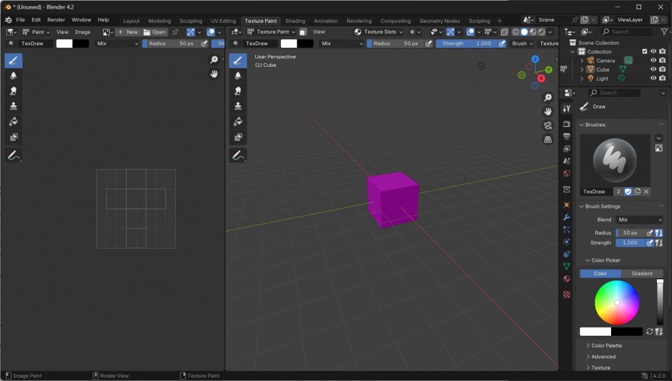The width and height of the screenshot is (672, 381).
Task: Unlink the TexDraw brush with X button
Action: pyautogui.click(x=646, y=191)
